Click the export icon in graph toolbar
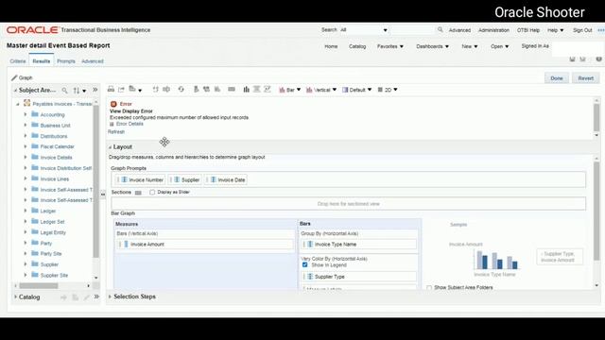Screen dimensions: 605x340 (121, 90)
